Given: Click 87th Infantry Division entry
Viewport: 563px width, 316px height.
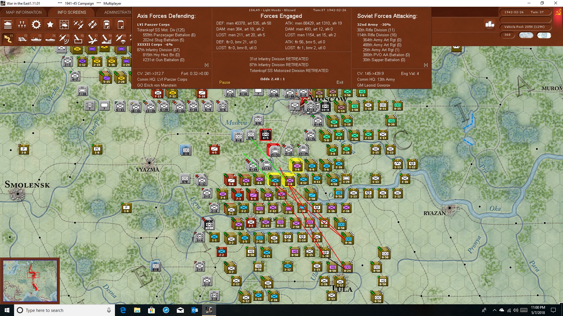Looking at the screenshot, I should (158, 50).
